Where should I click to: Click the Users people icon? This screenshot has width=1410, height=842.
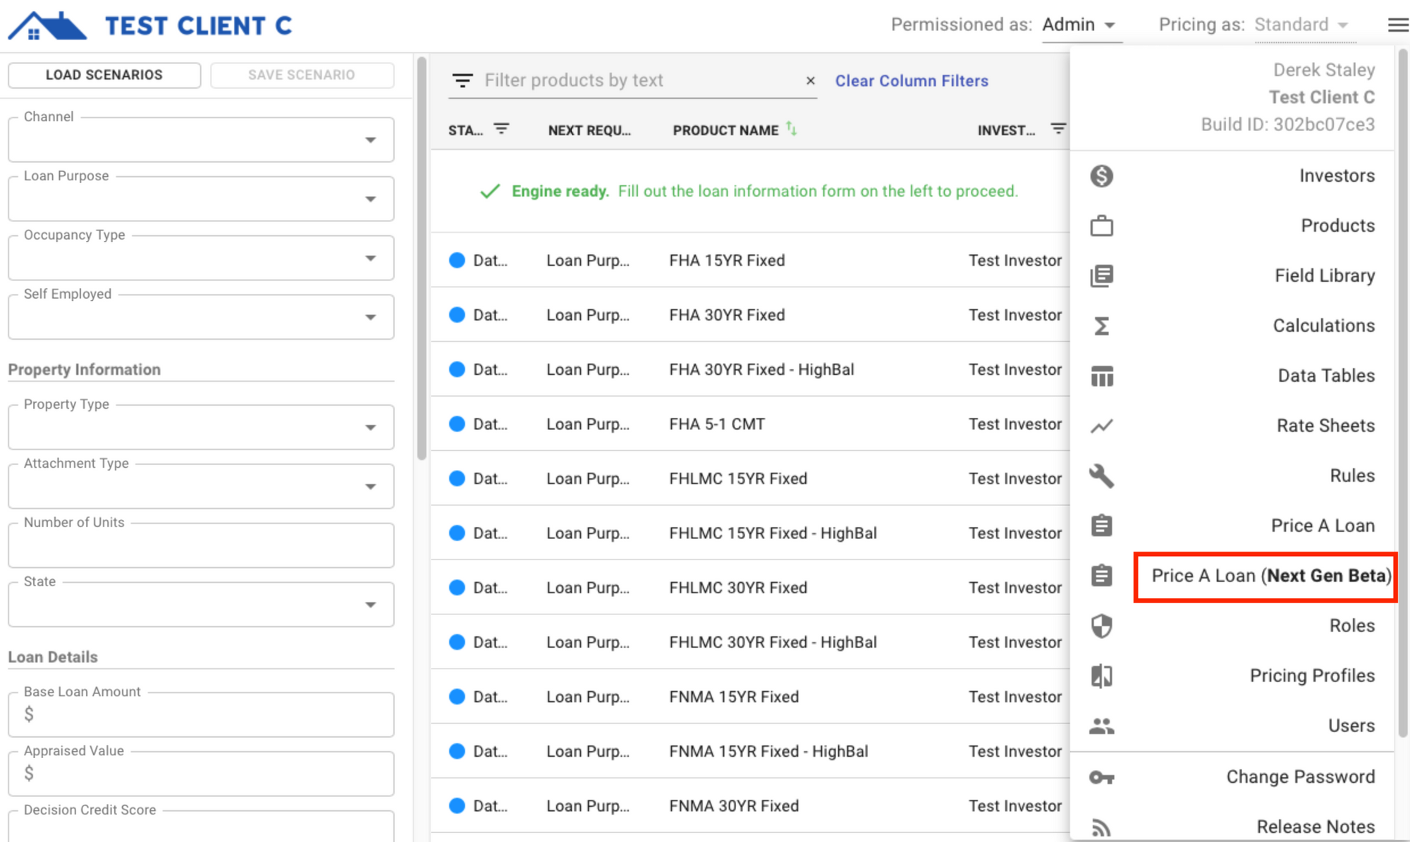coord(1101,726)
